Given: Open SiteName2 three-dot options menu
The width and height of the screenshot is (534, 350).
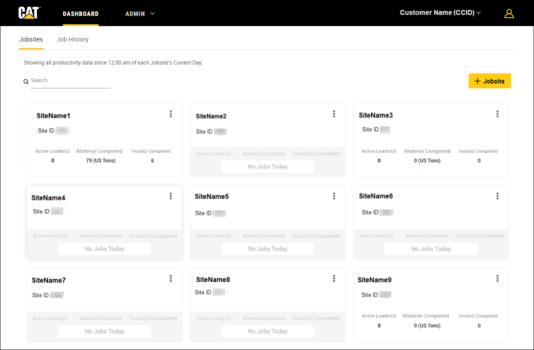Looking at the screenshot, I should [x=334, y=114].
